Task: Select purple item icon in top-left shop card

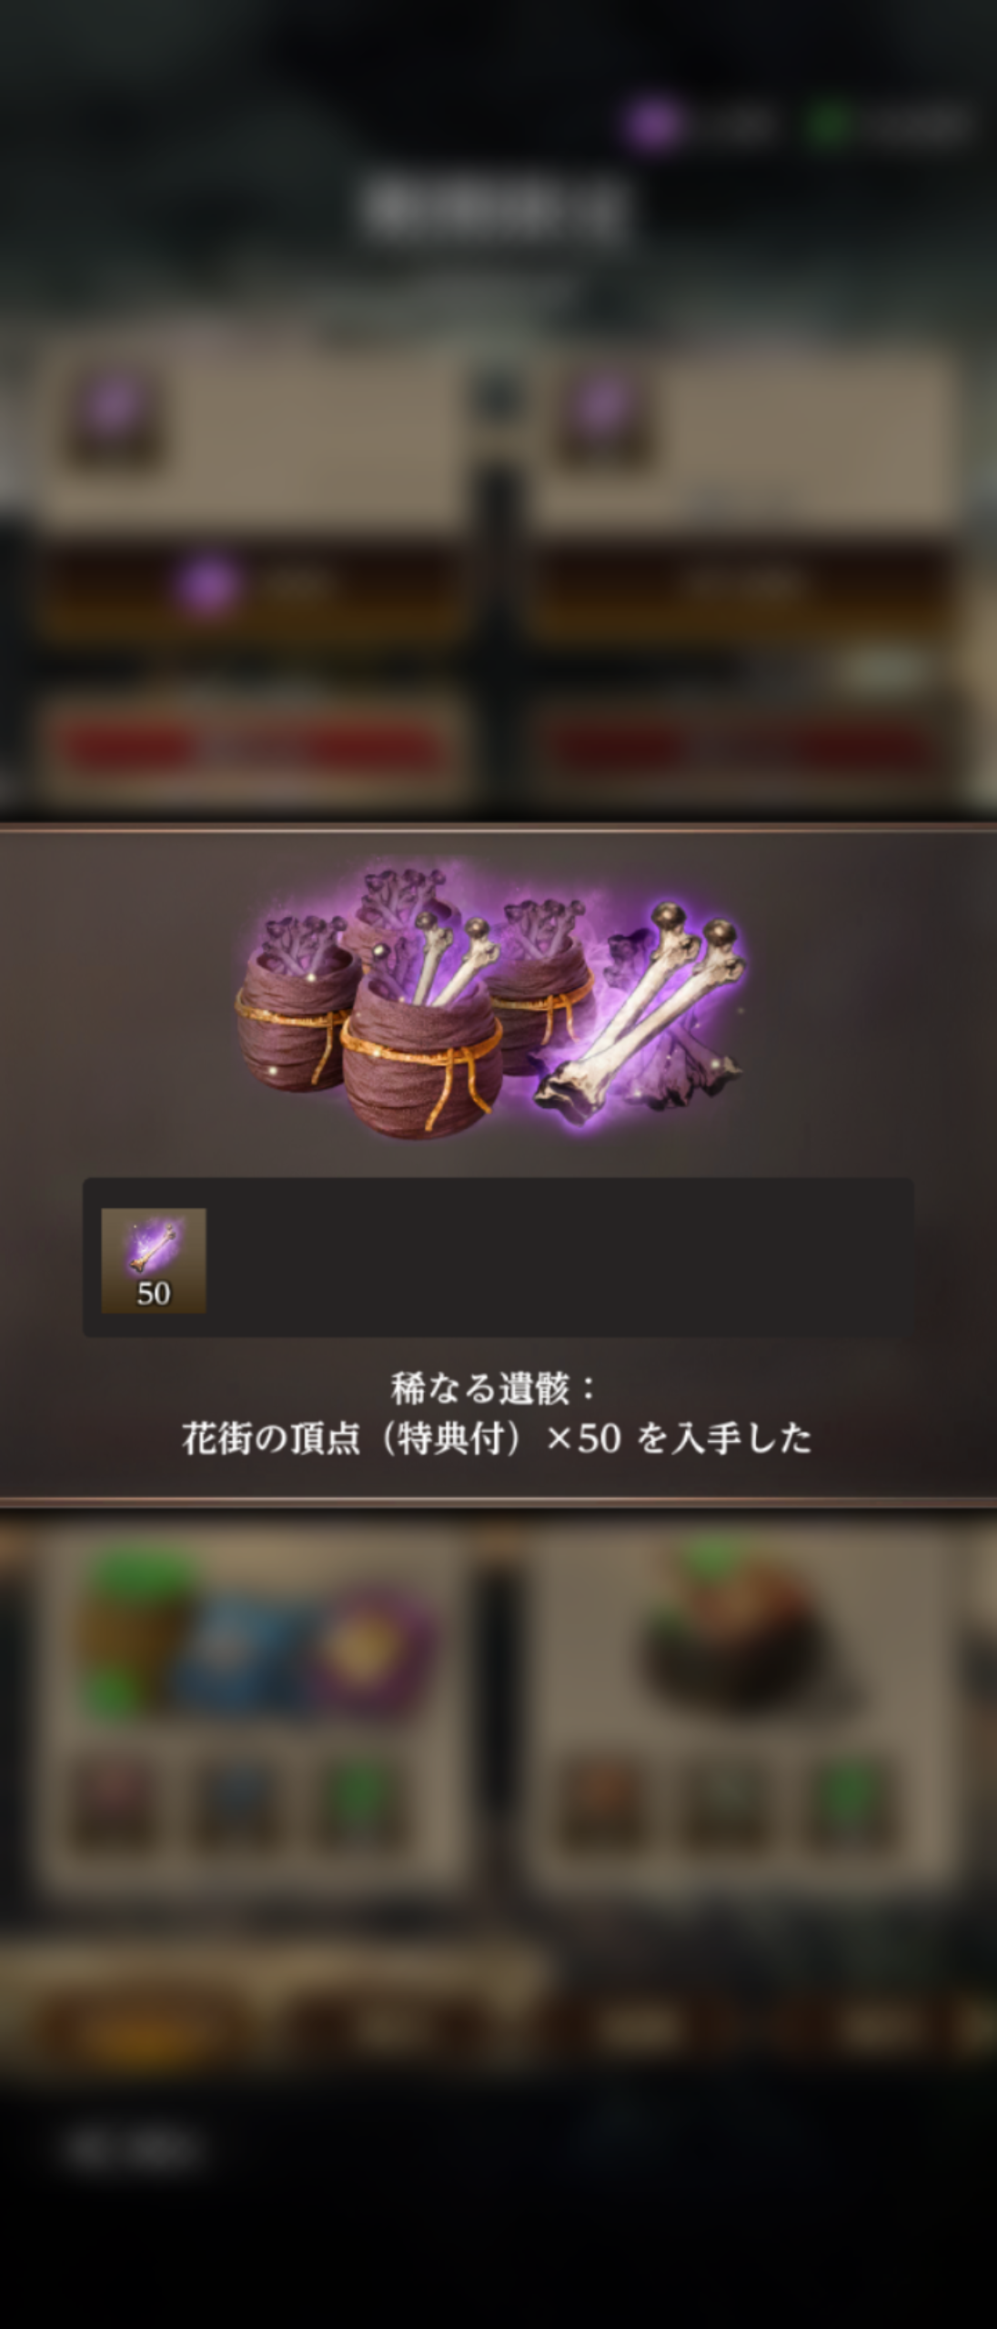Action: (114, 416)
